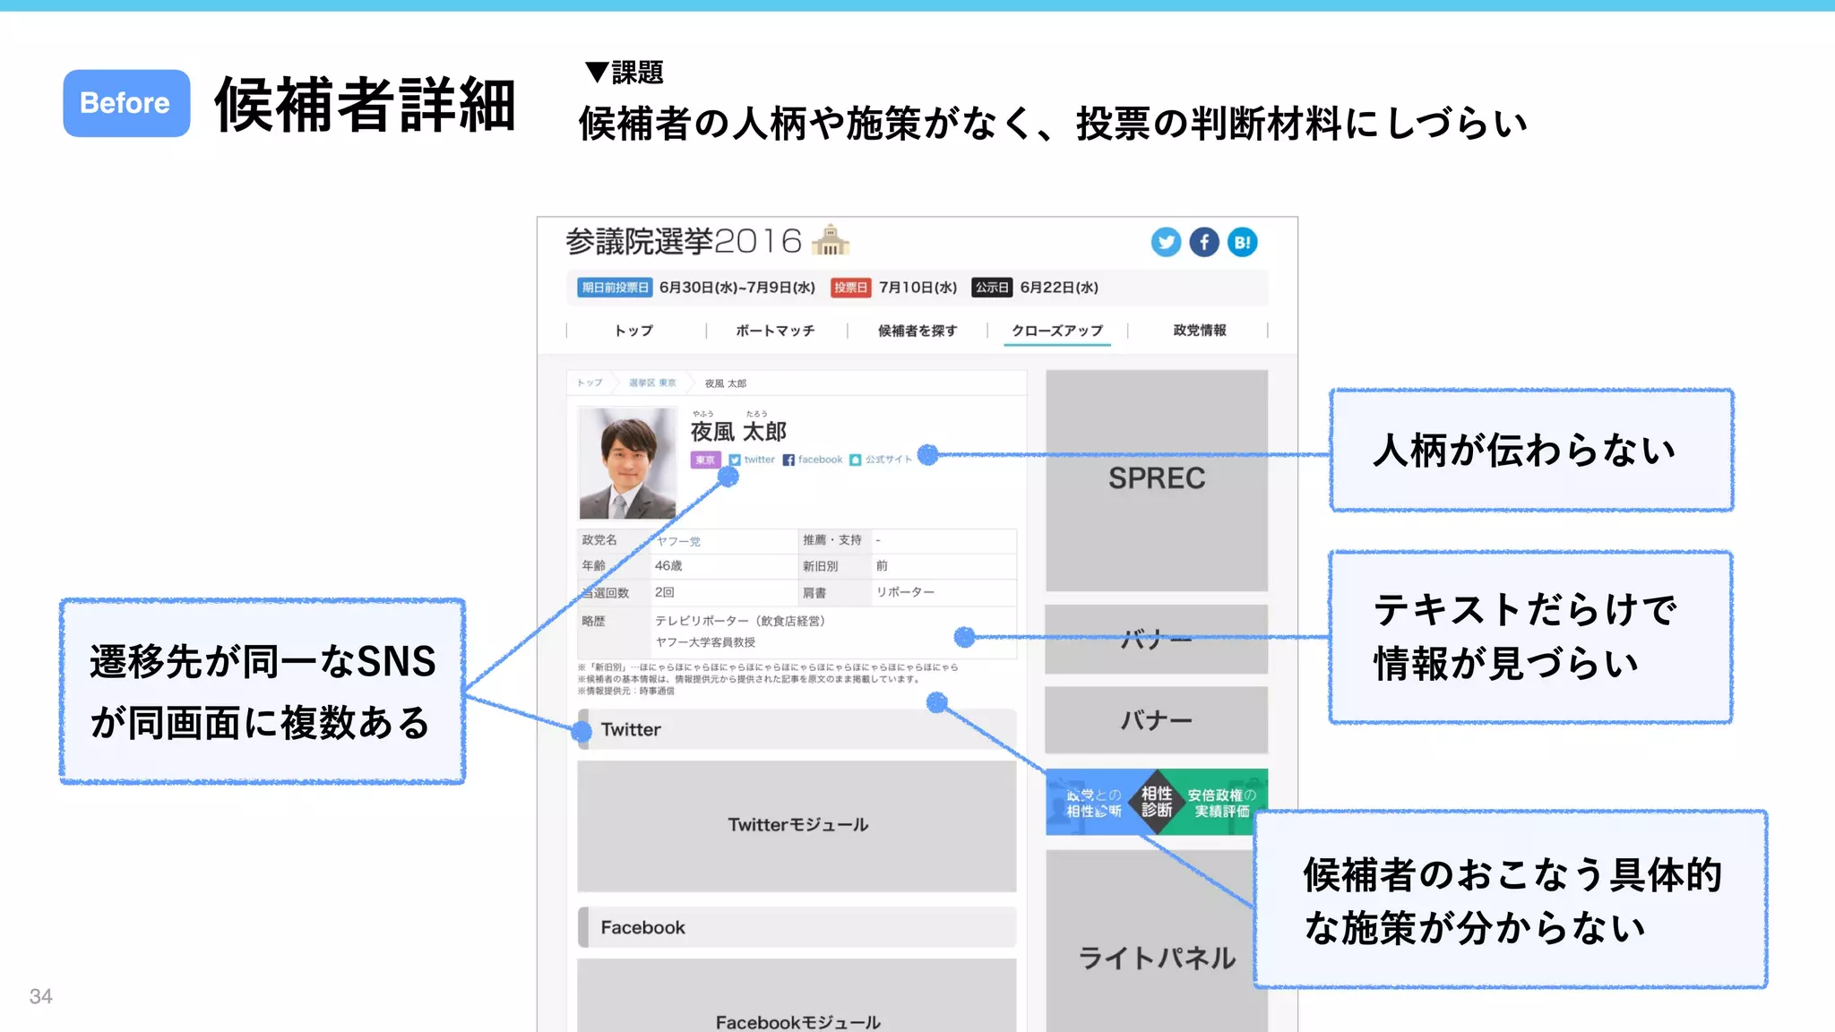
Task: Click the 期日前投票日 blue label
Action: [x=614, y=288]
